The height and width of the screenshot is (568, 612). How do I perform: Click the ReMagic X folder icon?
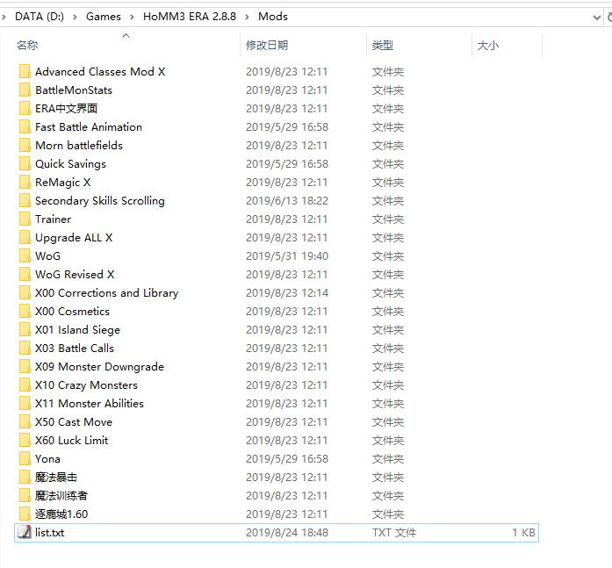[x=25, y=183]
